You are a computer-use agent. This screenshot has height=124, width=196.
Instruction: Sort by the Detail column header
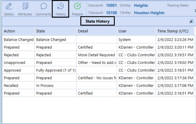[96, 31]
